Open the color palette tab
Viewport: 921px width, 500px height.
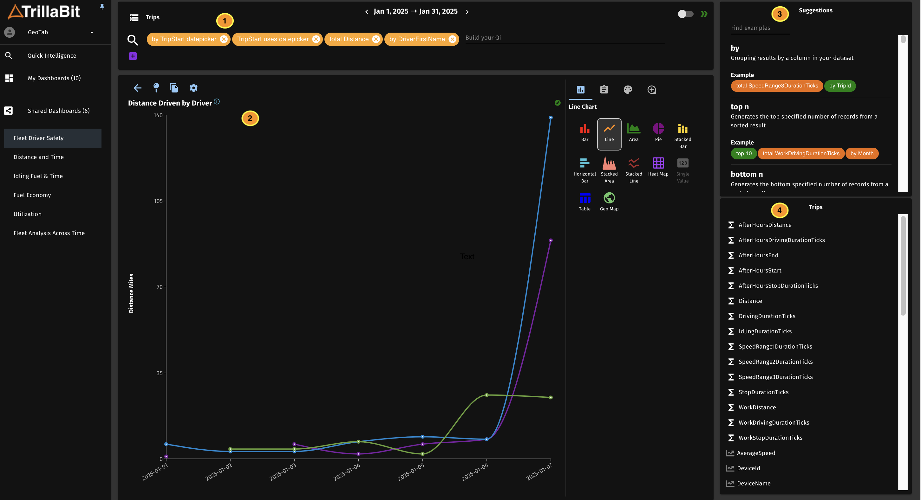[627, 90]
